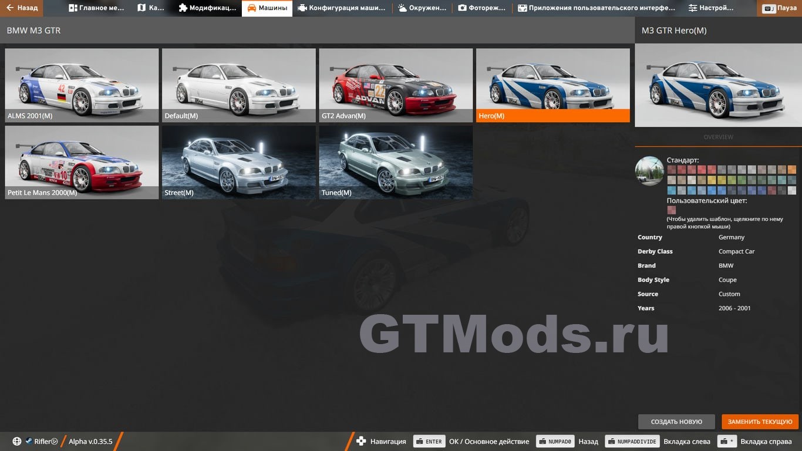802x451 pixels.
Task: Click the asterisk key badge for Вкладка справа
Action: click(x=727, y=442)
